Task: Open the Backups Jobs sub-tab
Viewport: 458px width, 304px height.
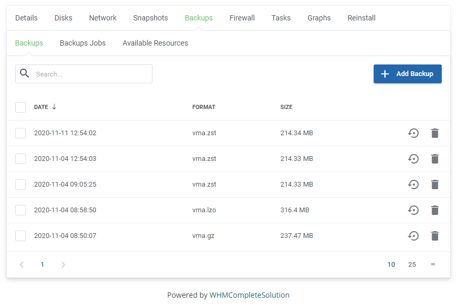Action: pyautogui.click(x=83, y=43)
